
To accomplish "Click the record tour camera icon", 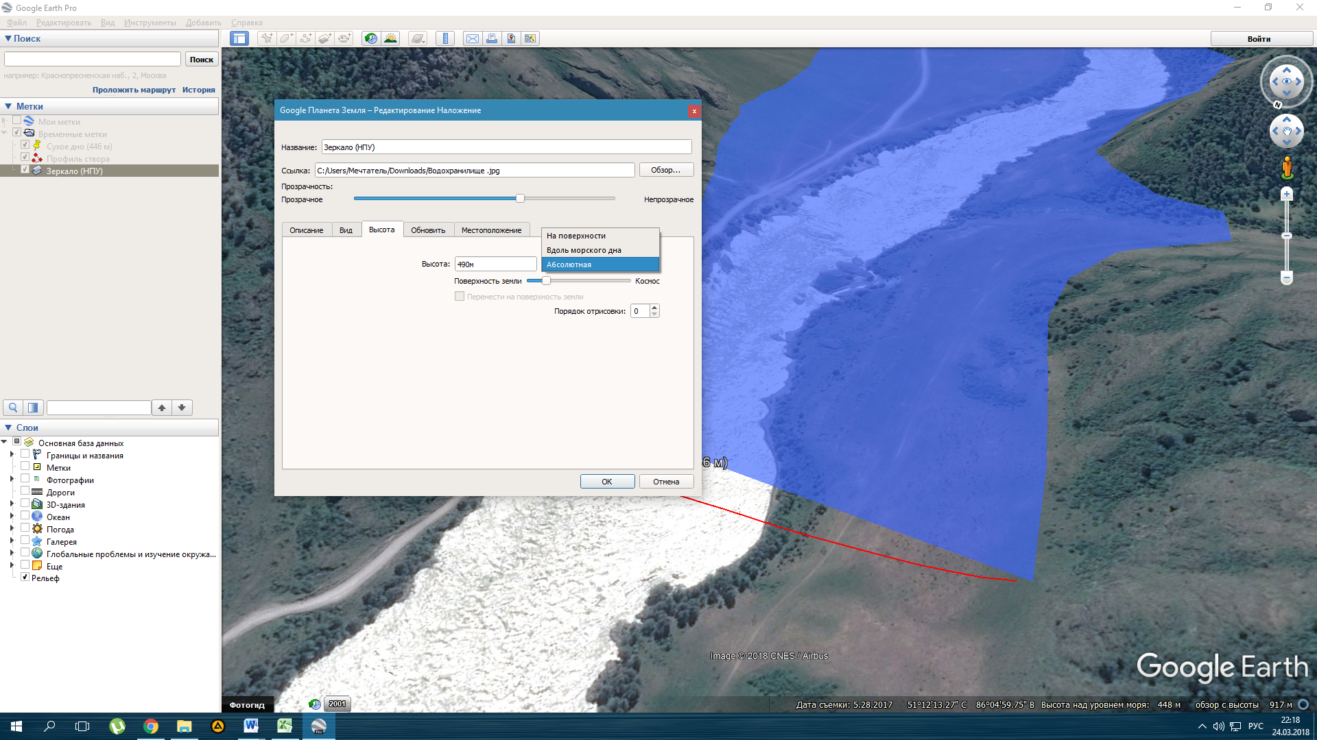I will point(344,38).
